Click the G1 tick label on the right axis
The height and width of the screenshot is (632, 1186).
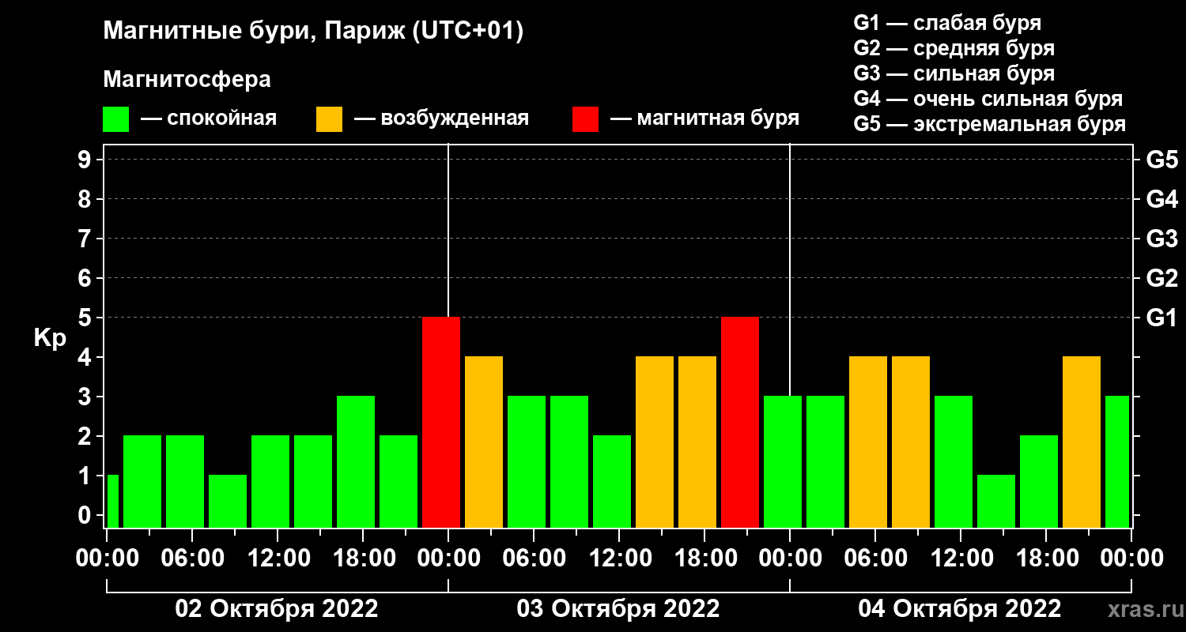(1161, 318)
